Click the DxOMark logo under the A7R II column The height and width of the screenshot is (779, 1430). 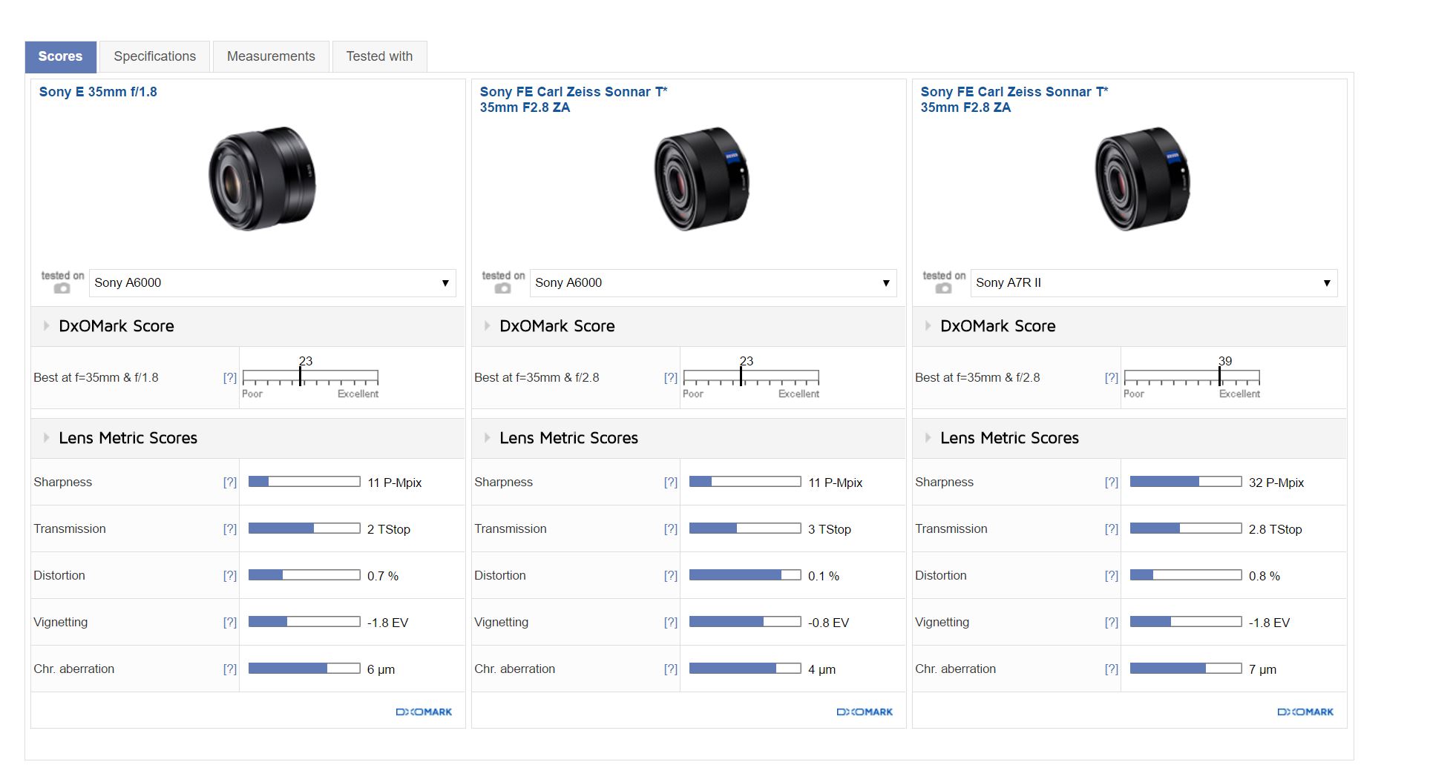[x=1305, y=712]
